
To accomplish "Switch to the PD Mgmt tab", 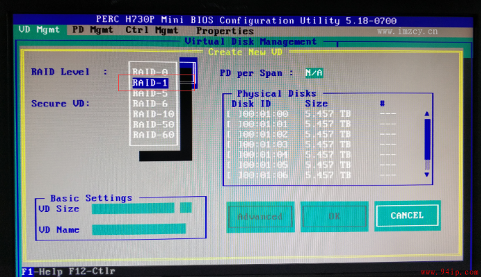I will [x=93, y=30].
